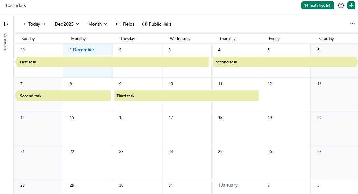The image size is (358, 194).
Task: Open the Fields settings icon
Action: click(x=118, y=24)
